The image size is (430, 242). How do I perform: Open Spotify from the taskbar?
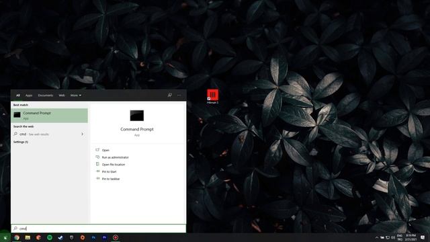pyautogui.click(x=50, y=237)
